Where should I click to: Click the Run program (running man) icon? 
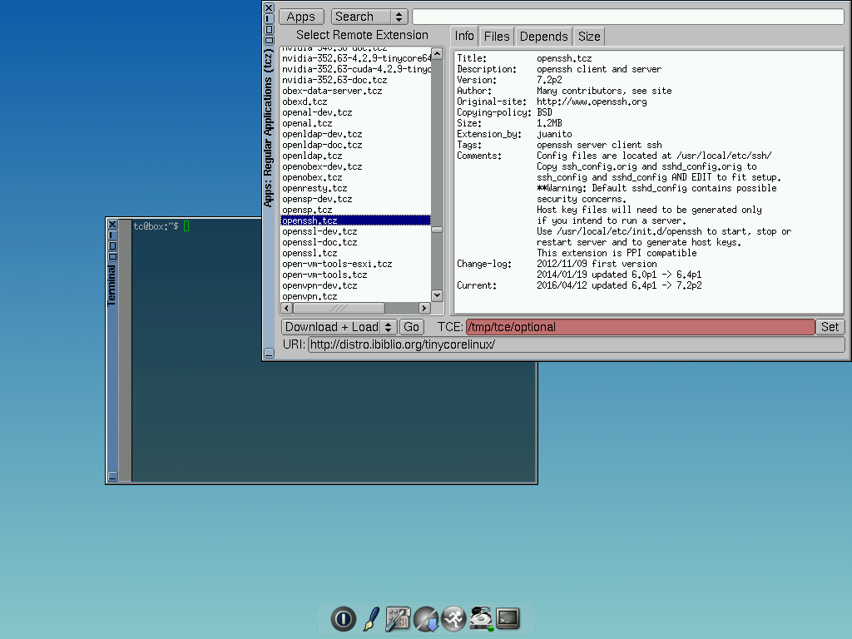tap(453, 618)
